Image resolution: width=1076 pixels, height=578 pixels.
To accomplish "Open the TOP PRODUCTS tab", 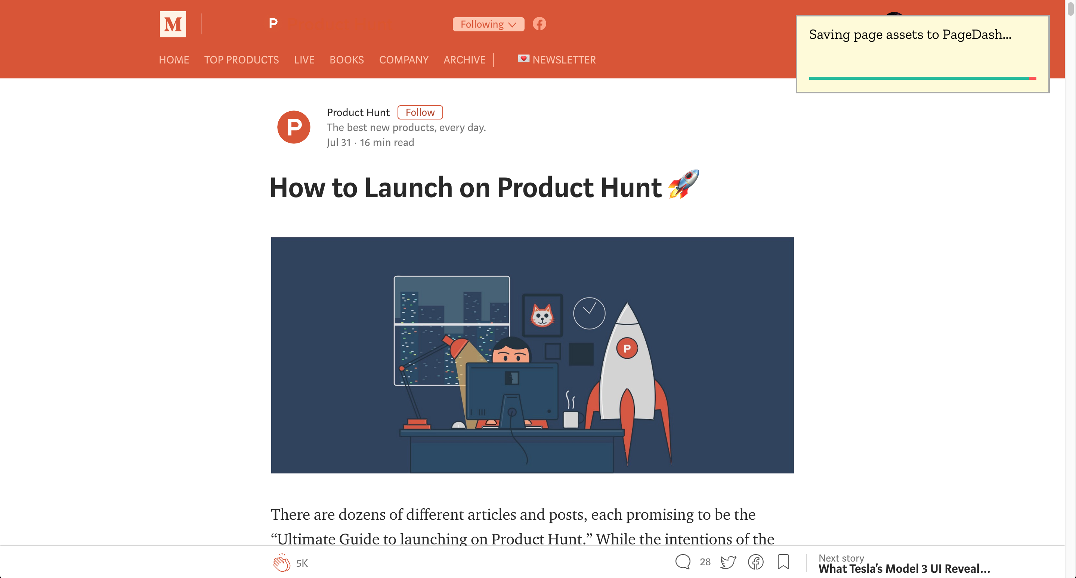I will click(241, 60).
